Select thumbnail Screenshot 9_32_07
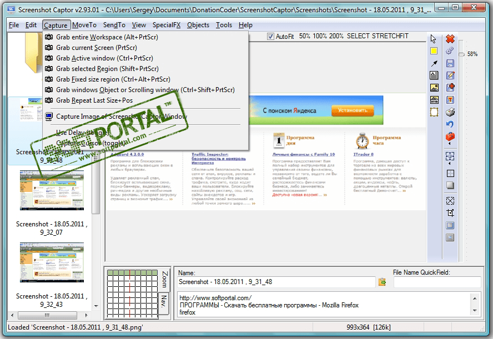Viewport: 493px width, 339px height. pos(52,190)
